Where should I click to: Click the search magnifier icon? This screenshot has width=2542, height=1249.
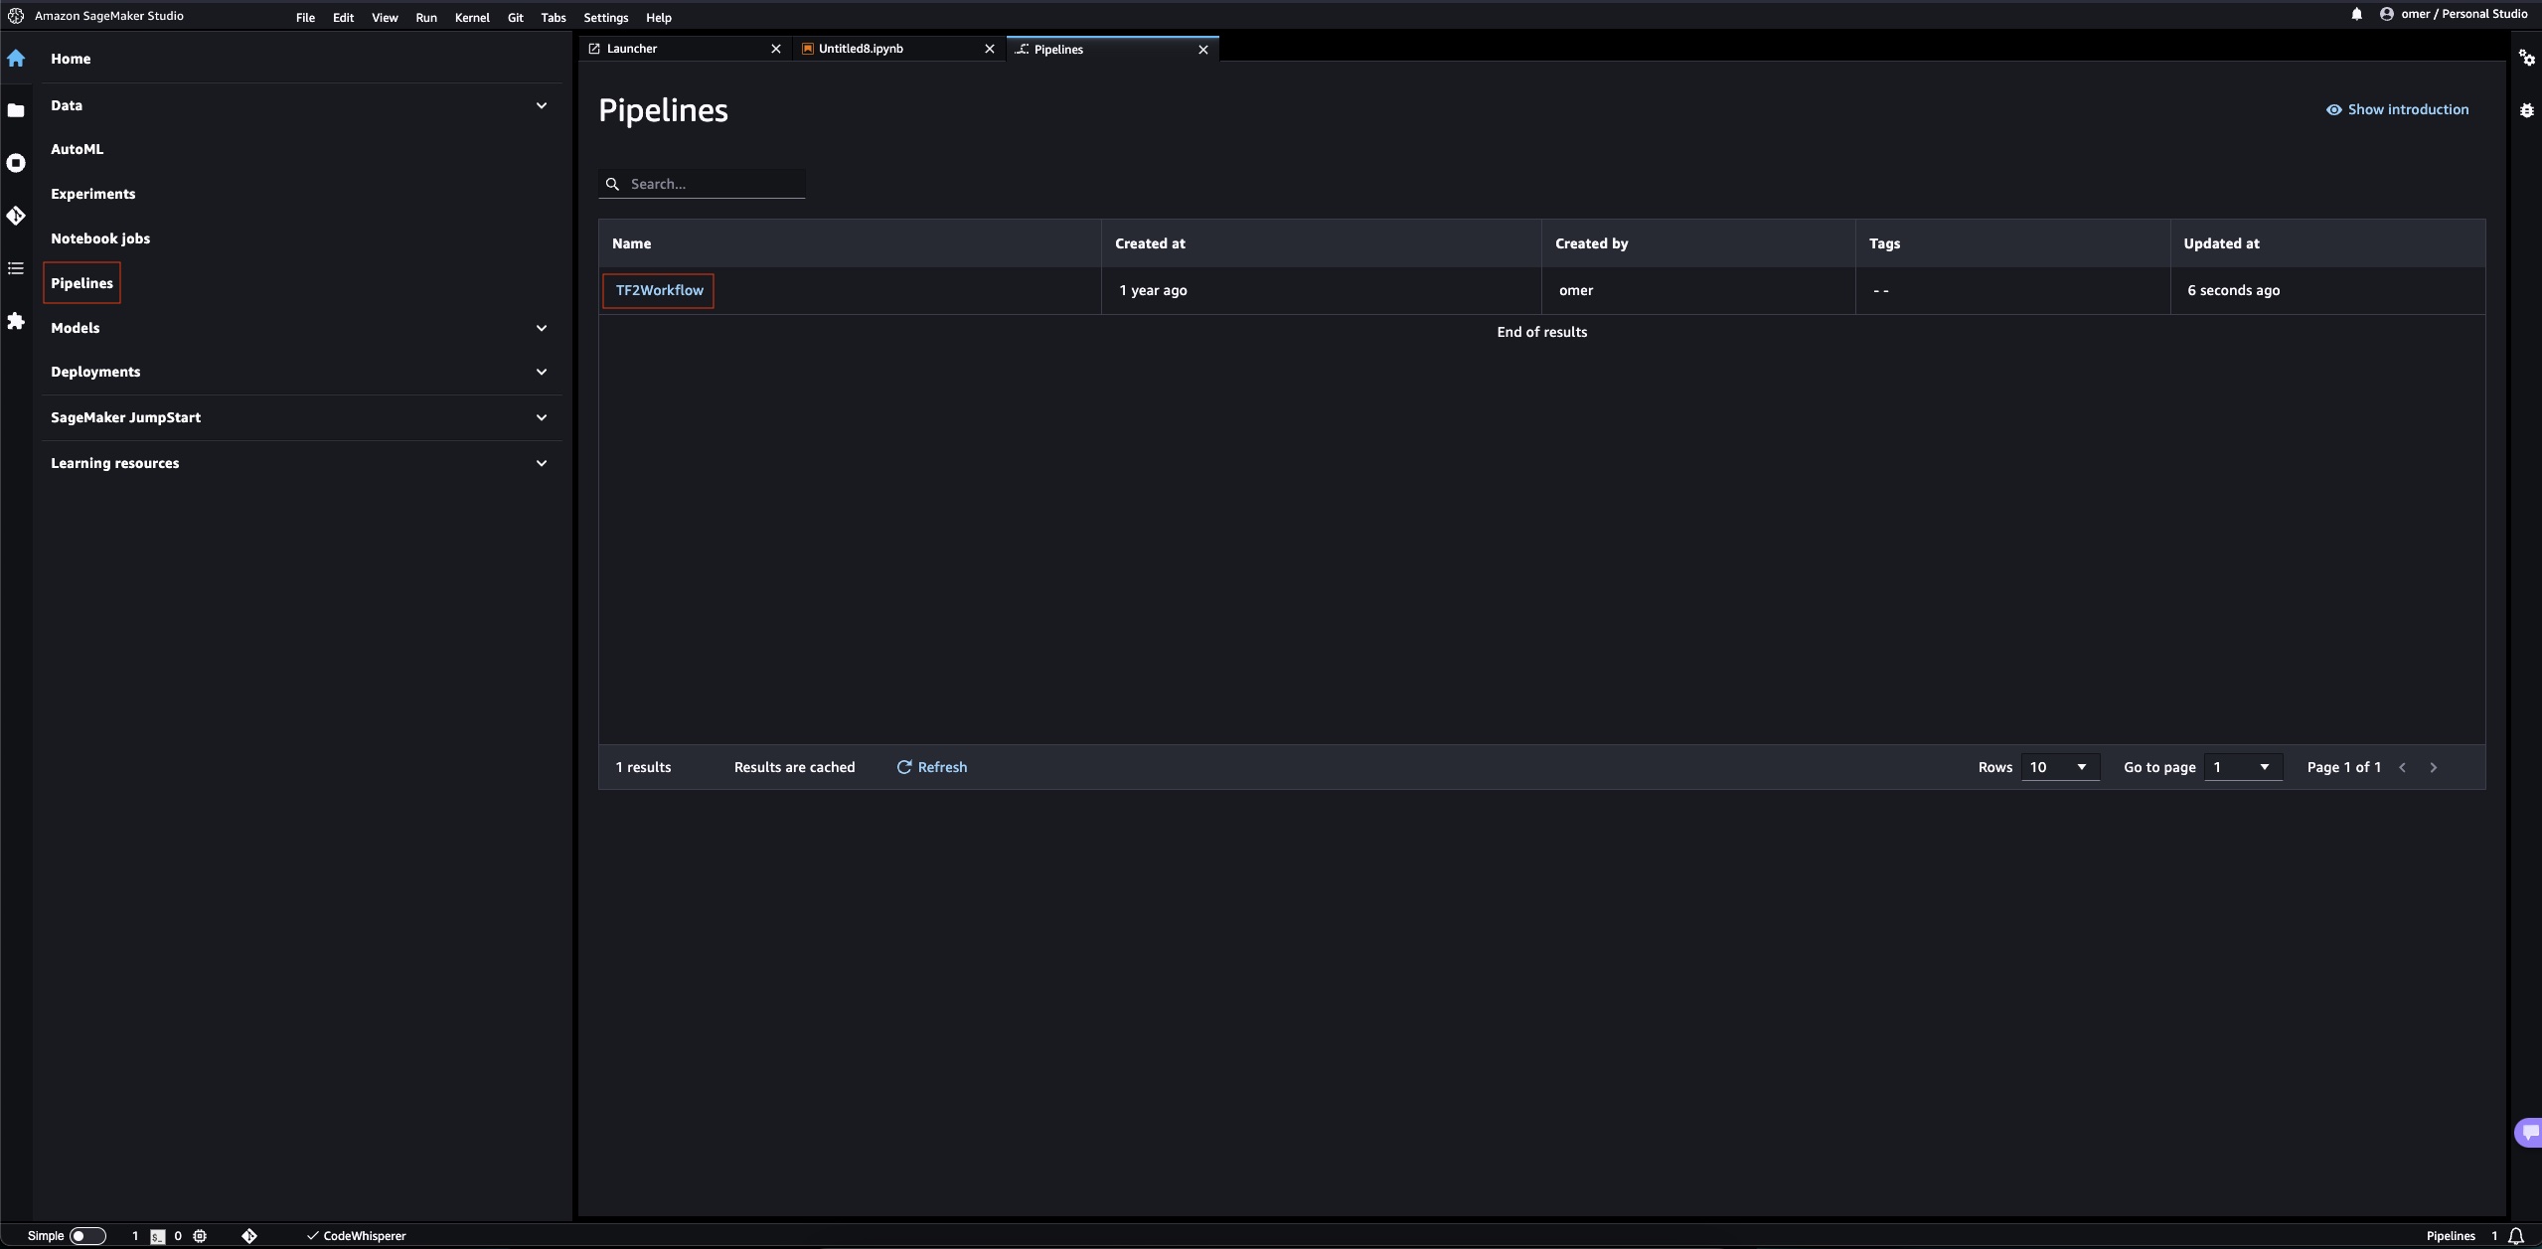point(612,184)
